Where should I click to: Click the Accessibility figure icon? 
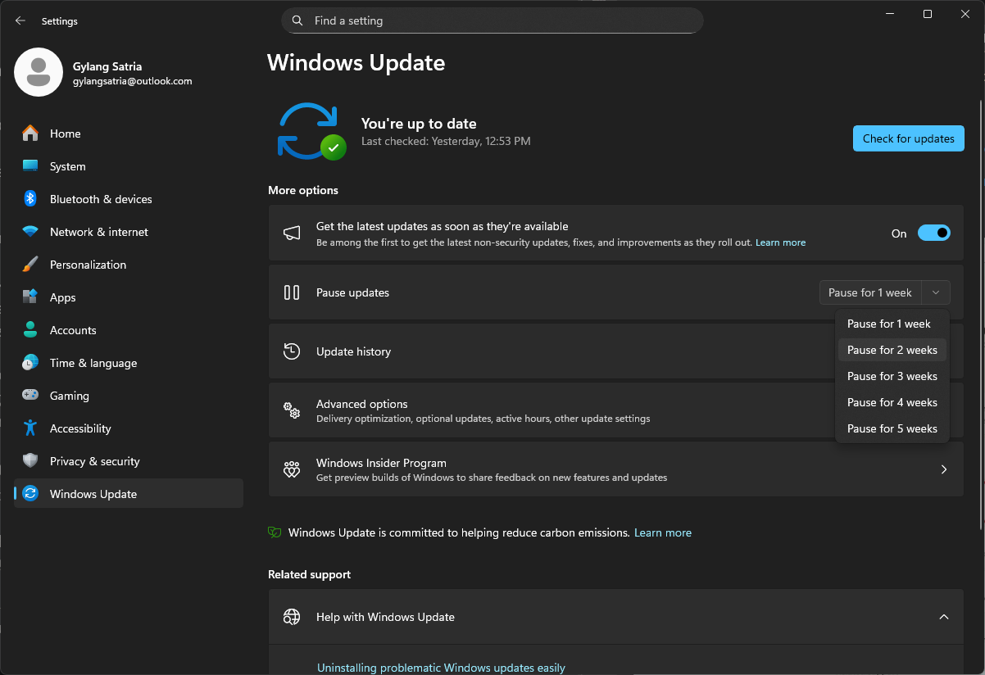tap(30, 428)
